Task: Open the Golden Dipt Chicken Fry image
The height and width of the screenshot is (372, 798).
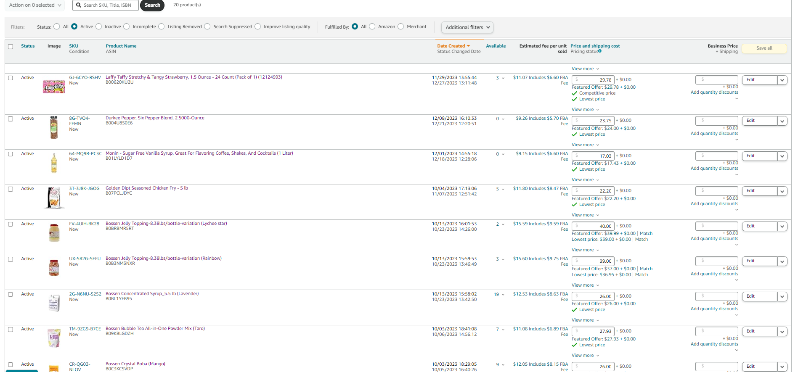Action: [x=54, y=198]
